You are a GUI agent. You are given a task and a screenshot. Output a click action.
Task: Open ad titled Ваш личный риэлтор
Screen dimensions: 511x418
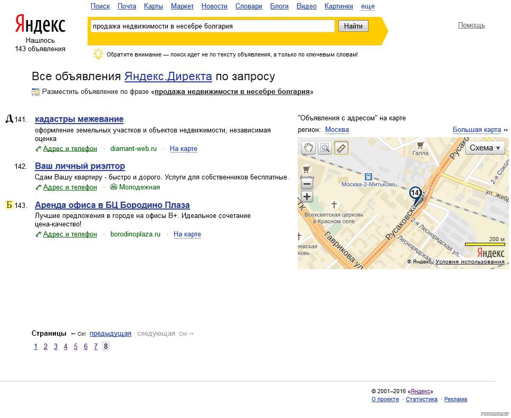point(80,166)
